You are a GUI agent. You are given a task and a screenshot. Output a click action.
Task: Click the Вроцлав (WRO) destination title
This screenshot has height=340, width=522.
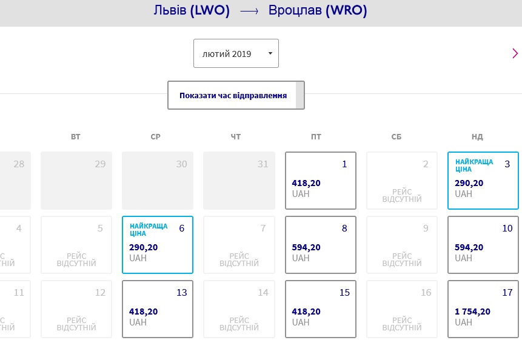pyautogui.click(x=318, y=10)
